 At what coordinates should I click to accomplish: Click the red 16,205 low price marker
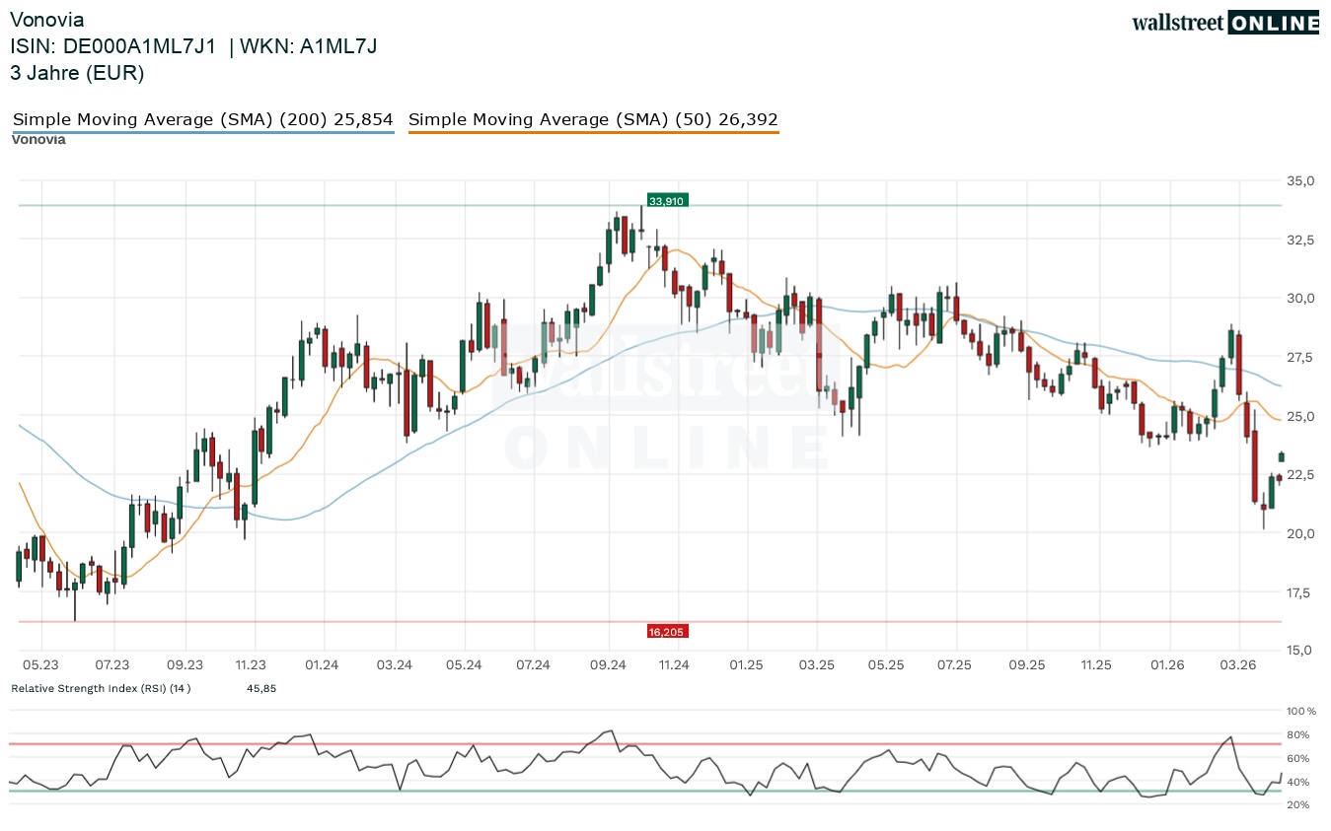[x=667, y=631]
